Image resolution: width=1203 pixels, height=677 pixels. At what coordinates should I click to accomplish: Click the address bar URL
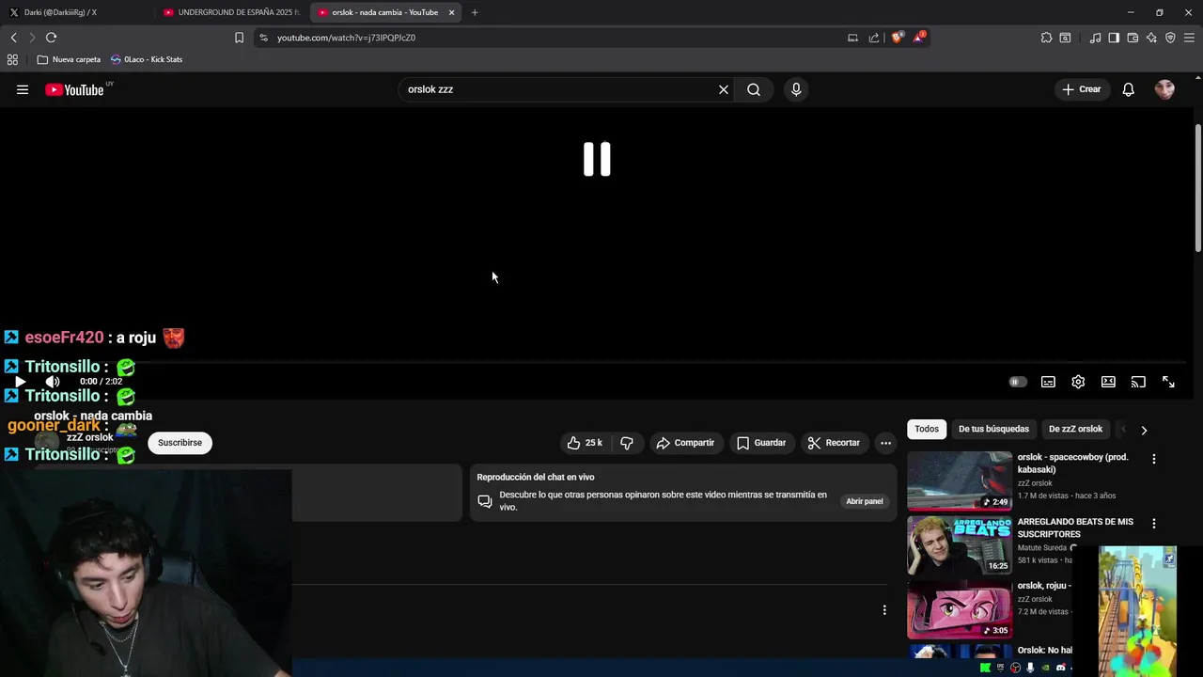coord(346,38)
